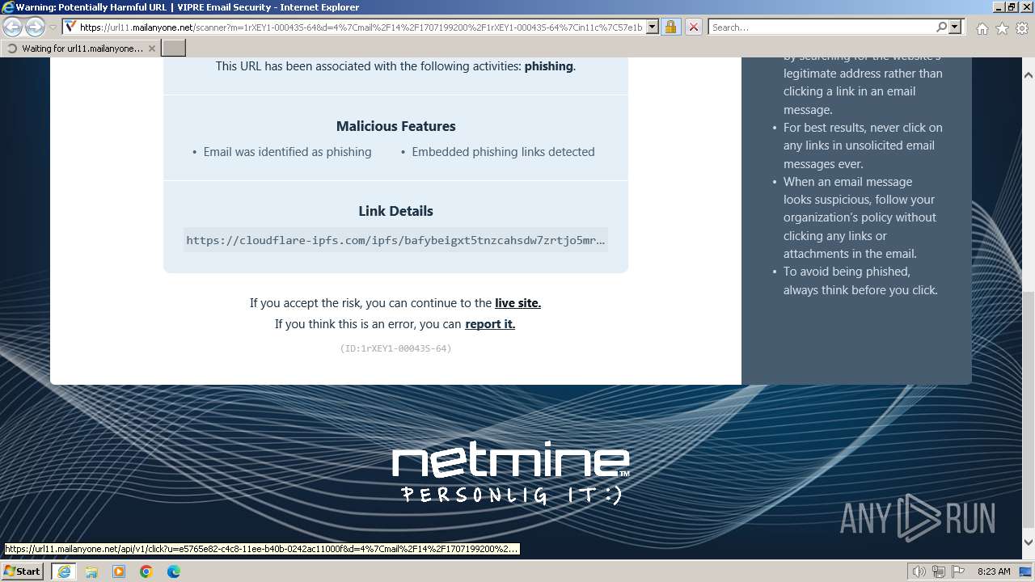Viewport: 1035px width, 582px height.
Task: Expand the address bar autocomplete dropdown
Action: (653, 27)
